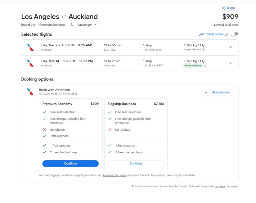This screenshot has width=256, height=203.
Task: Open the info icon next to Track prices
Action: 226,34
